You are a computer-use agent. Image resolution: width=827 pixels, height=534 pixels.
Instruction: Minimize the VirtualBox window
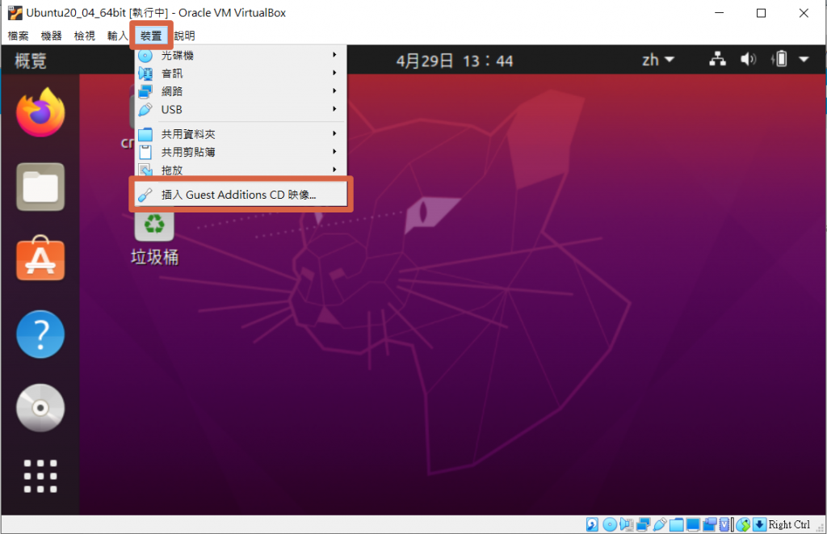tap(720, 13)
